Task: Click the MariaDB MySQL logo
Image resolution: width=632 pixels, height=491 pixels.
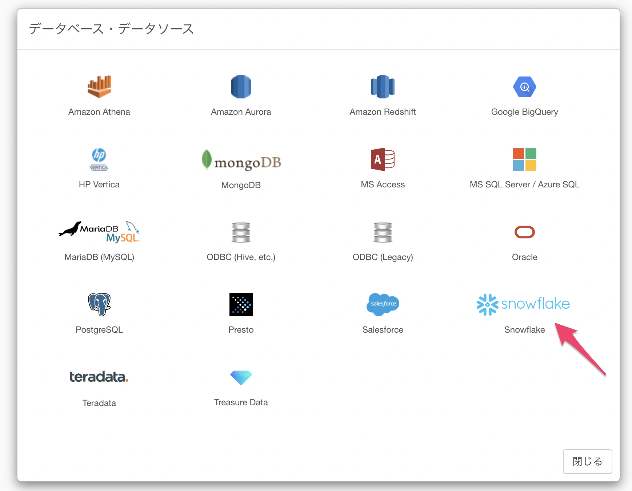Action: (99, 232)
